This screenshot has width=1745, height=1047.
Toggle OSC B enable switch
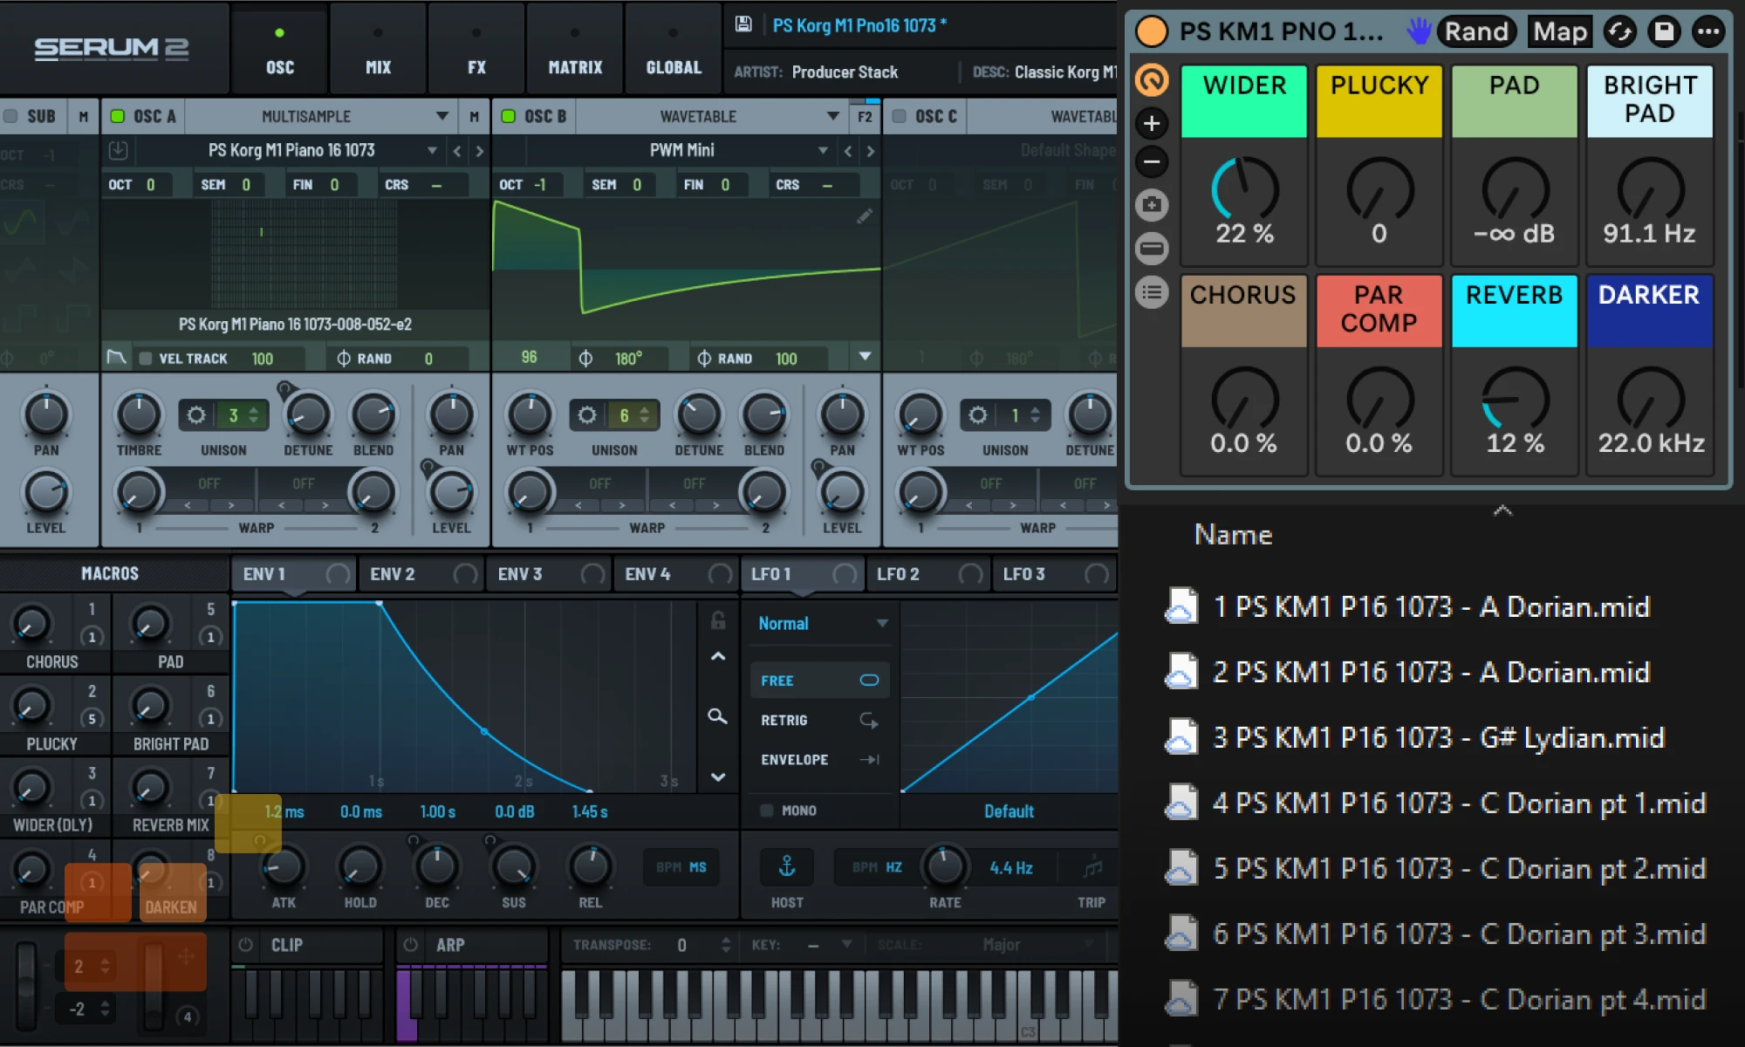pos(509,116)
